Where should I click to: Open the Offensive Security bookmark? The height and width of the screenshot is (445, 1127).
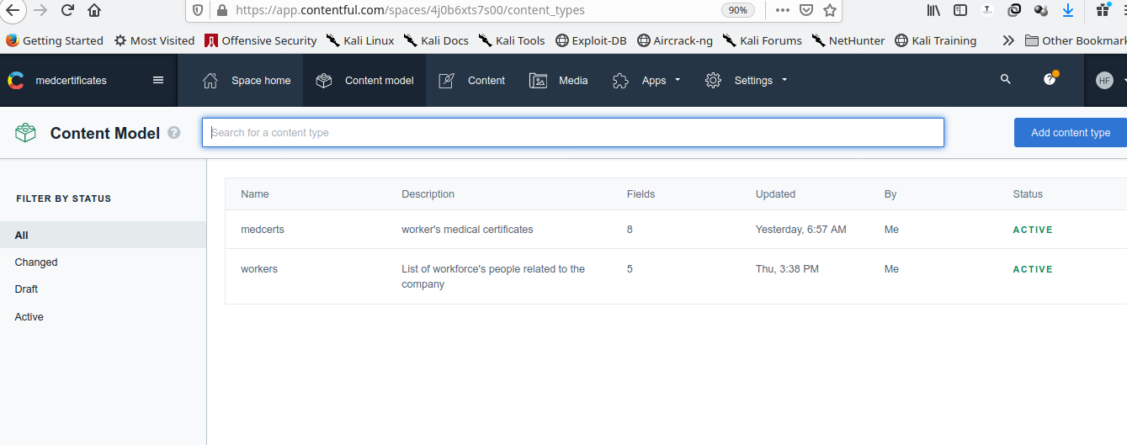coord(261,40)
